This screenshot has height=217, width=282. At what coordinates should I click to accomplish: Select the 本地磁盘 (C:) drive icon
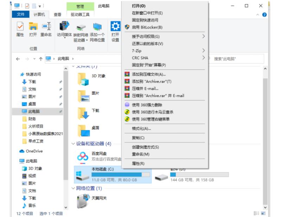83,176
